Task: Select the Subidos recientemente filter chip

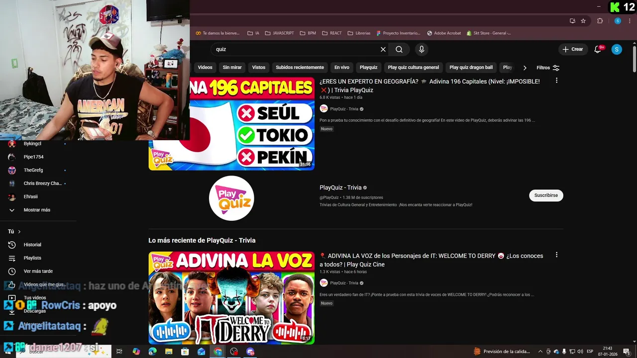Action: click(300, 68)
